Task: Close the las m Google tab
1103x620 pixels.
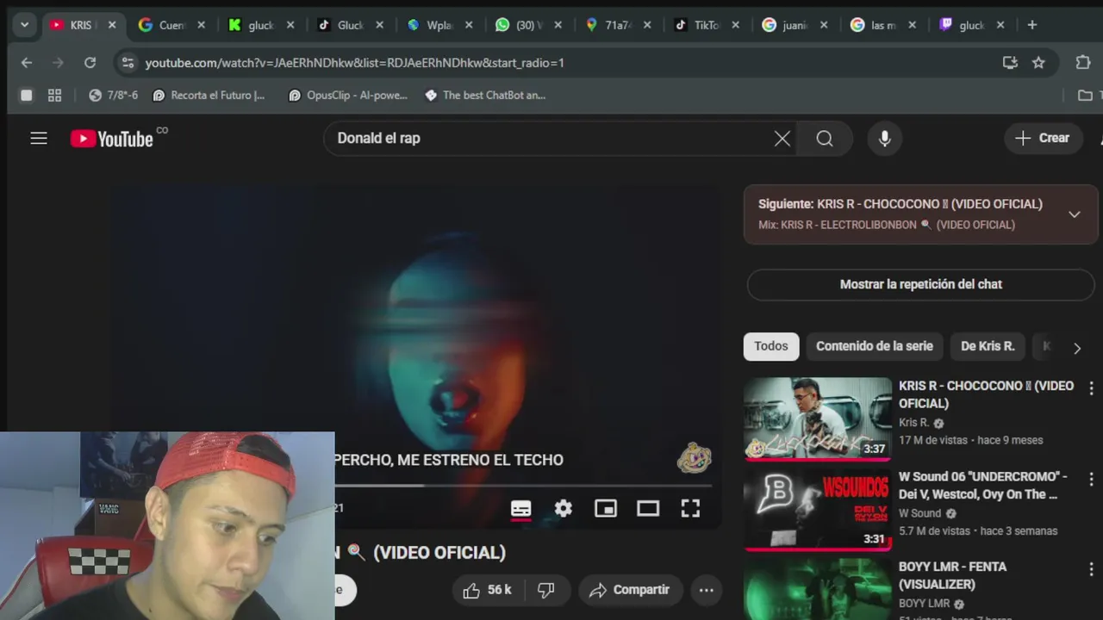Action: pos(913,25)
